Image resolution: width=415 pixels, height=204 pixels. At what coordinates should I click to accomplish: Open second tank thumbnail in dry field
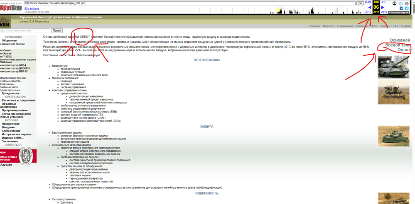pos(393,92)
